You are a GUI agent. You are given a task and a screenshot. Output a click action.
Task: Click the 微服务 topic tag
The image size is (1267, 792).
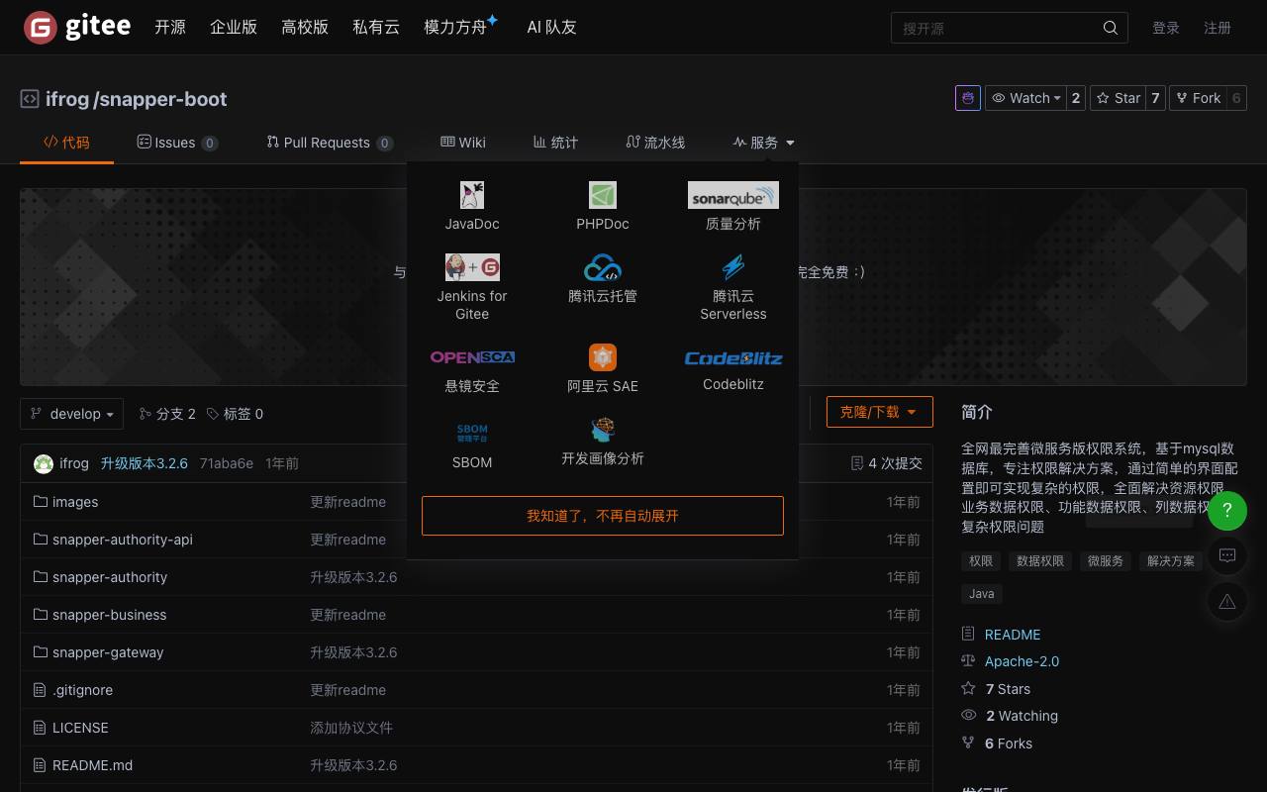pyautogui.click(x=1106, y=561)
